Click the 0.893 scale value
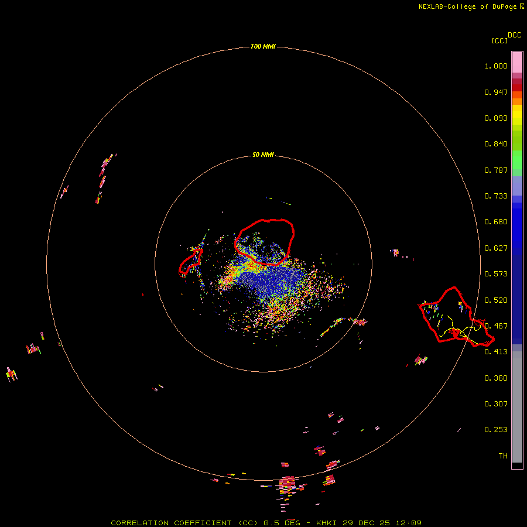The height and width of the screenshot is (527, 527). [x=496, y=118]
